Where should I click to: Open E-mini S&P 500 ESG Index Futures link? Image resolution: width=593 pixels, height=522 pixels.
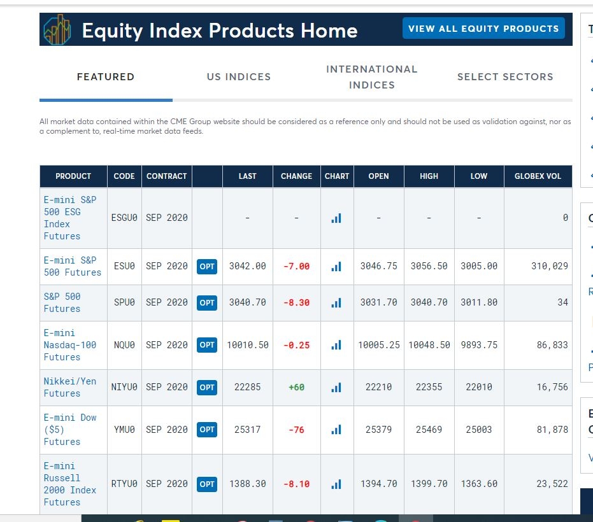coord(70,218)
